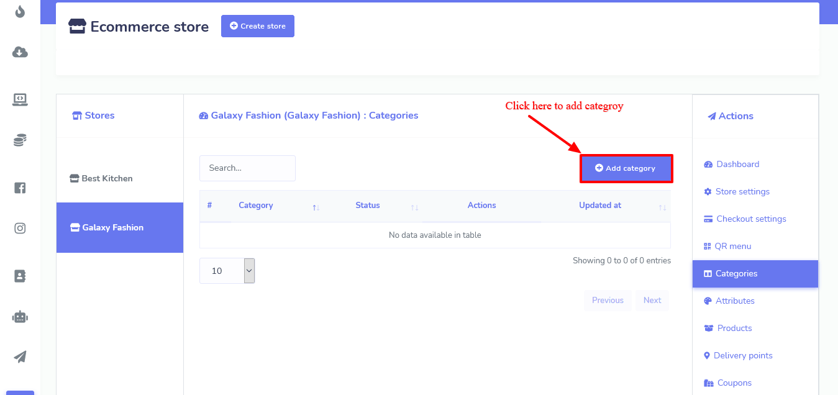Click the laptop code sidebar icon
Screen dimensions: 838x395
[x=20, y=99]
